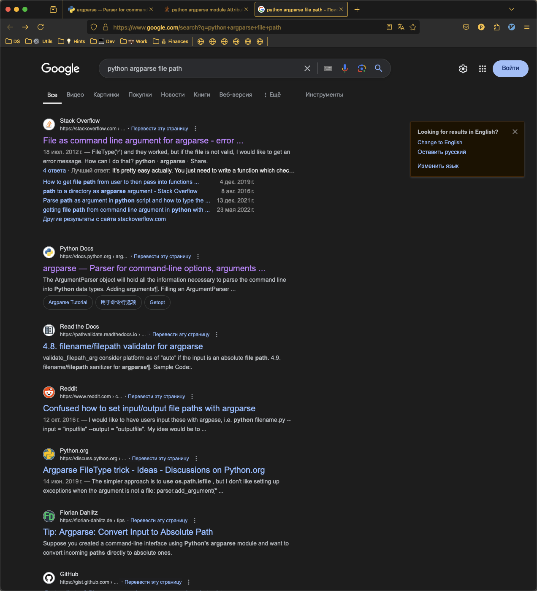
Task: Open the on-screen keyboard input tool
Action: click(328, 68)
